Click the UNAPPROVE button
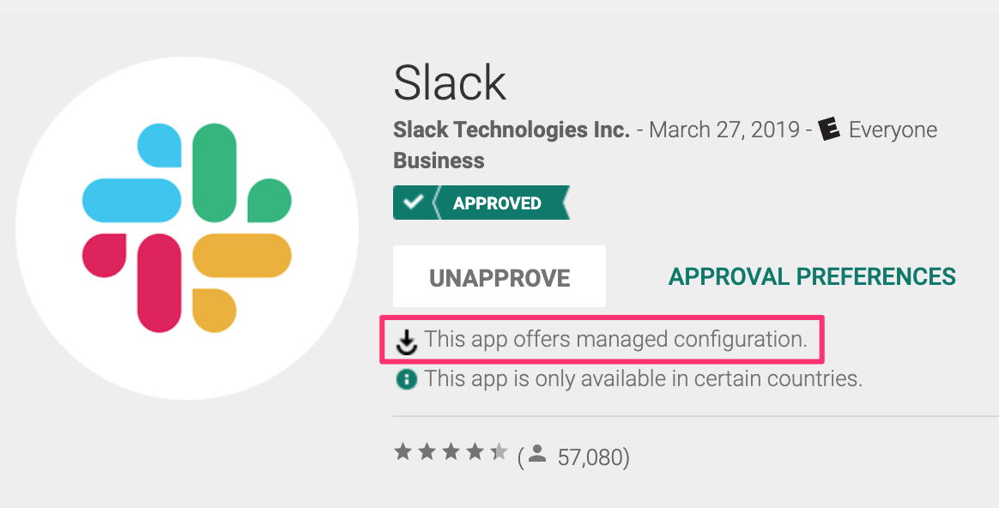Image resolution: width=999 pixels, height=508 pixels. tap(499, 277)
